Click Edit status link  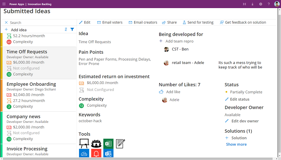point(237,99)
